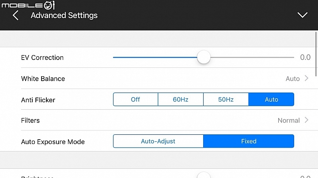Image resolution: width=318 pixels, height=178 pixels.
Task: Click the EV Correction slider handle
Action: [x=204, y=57]
